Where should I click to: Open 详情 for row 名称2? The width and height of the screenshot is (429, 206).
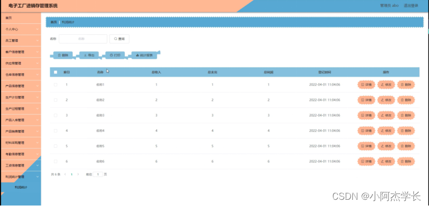(366, 100)
